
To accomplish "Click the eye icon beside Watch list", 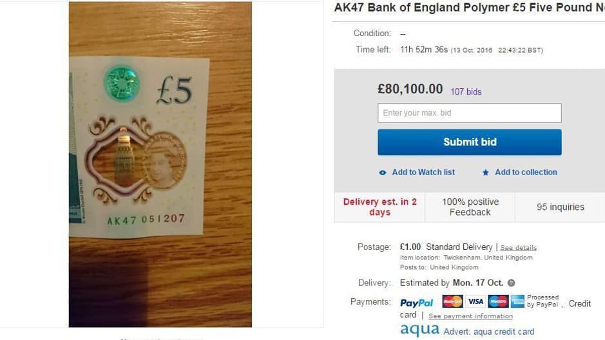I will (383, 173).
